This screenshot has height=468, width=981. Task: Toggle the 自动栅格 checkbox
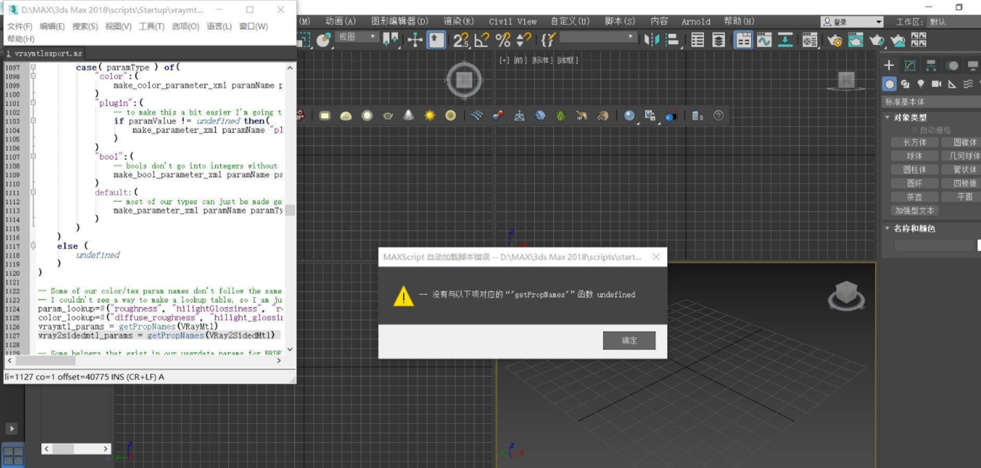(915, 130)
